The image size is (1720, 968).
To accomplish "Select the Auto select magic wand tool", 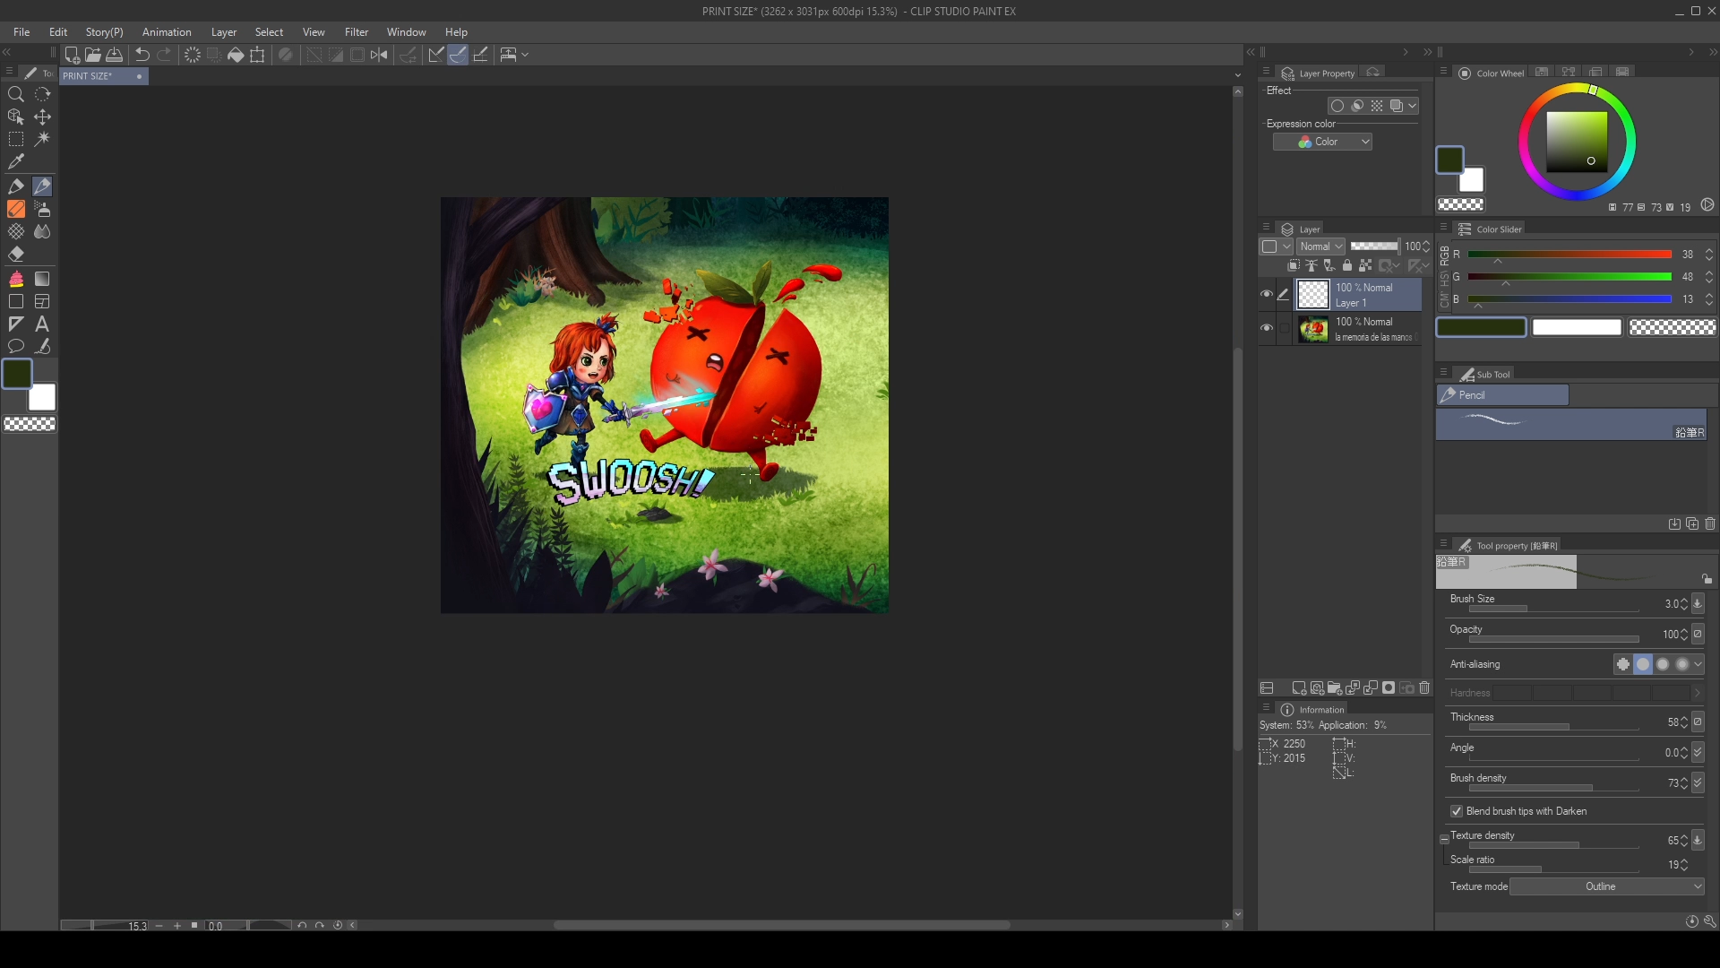I will [x=42, y=139].
